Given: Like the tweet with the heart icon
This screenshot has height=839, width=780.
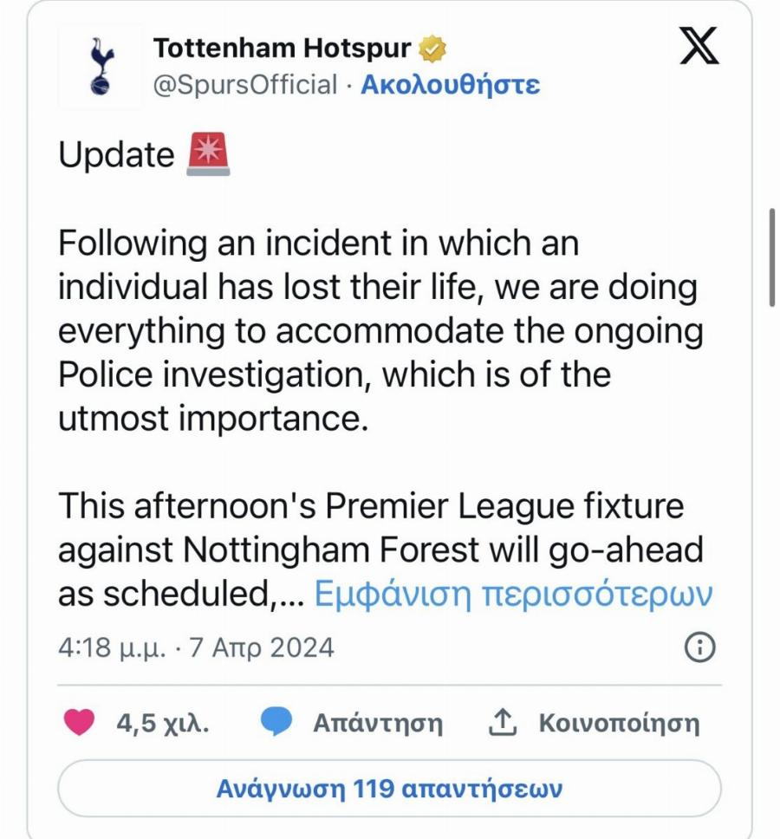Looking at the screenshot, I should click(79, 723).
